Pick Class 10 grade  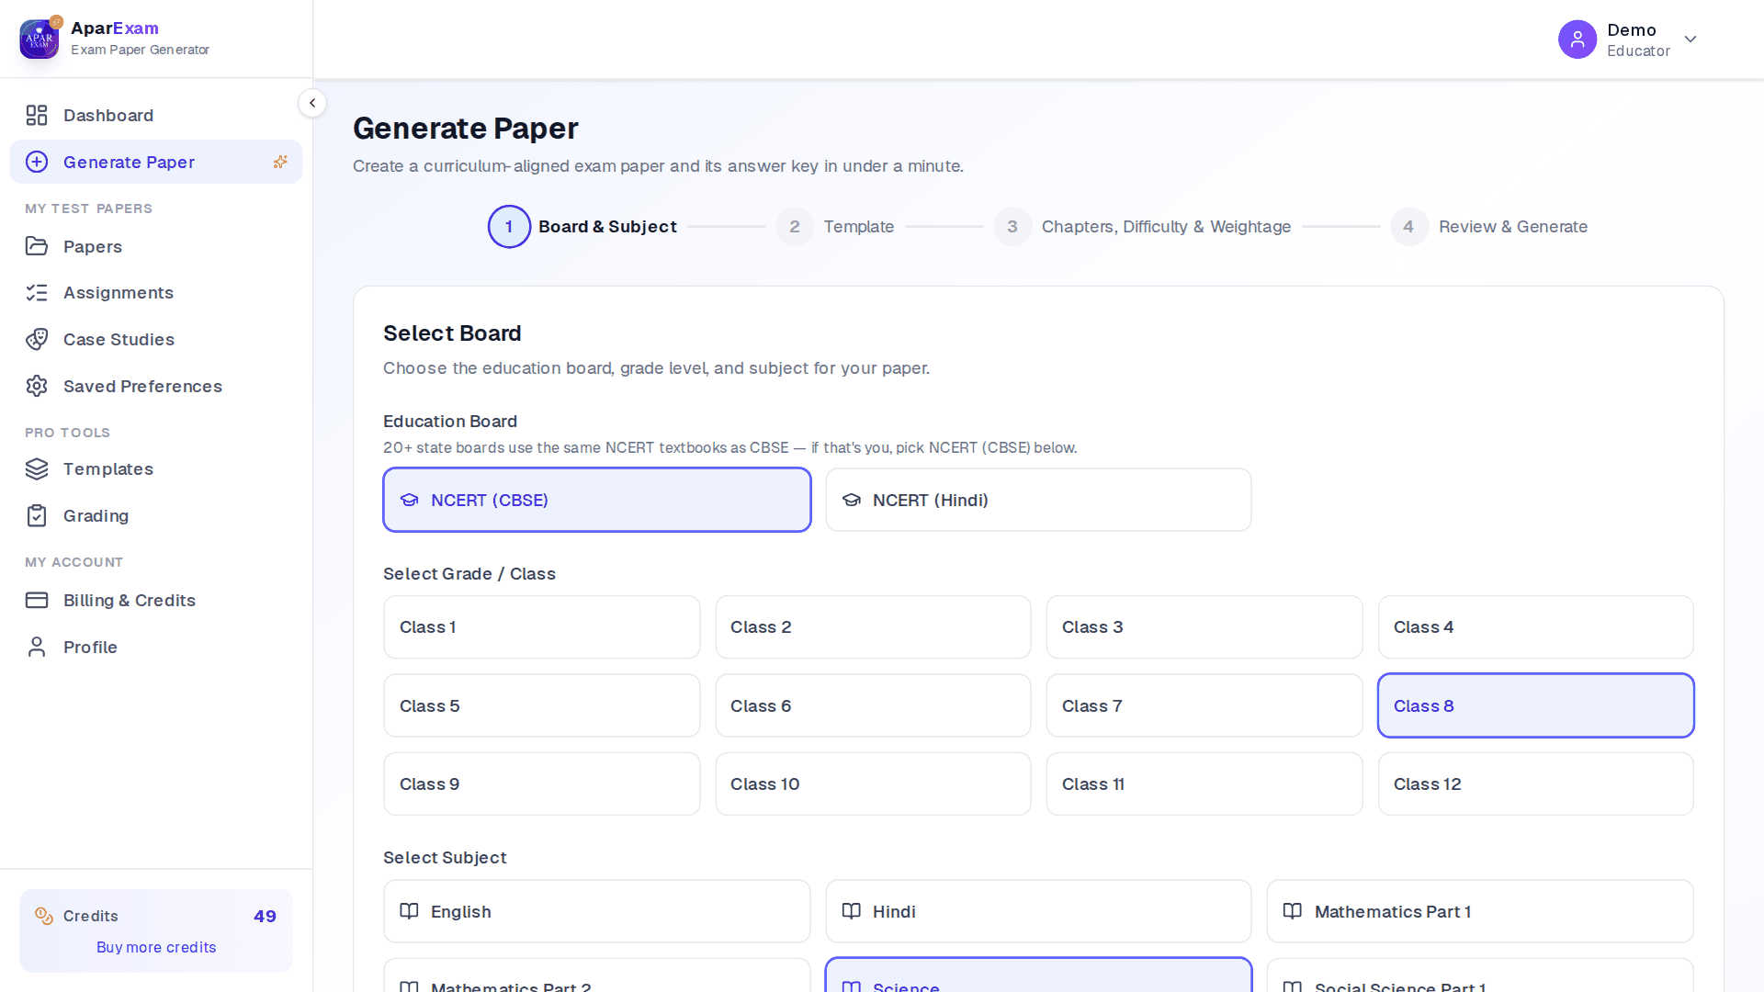pyautogui.click(x=873, y=783)
